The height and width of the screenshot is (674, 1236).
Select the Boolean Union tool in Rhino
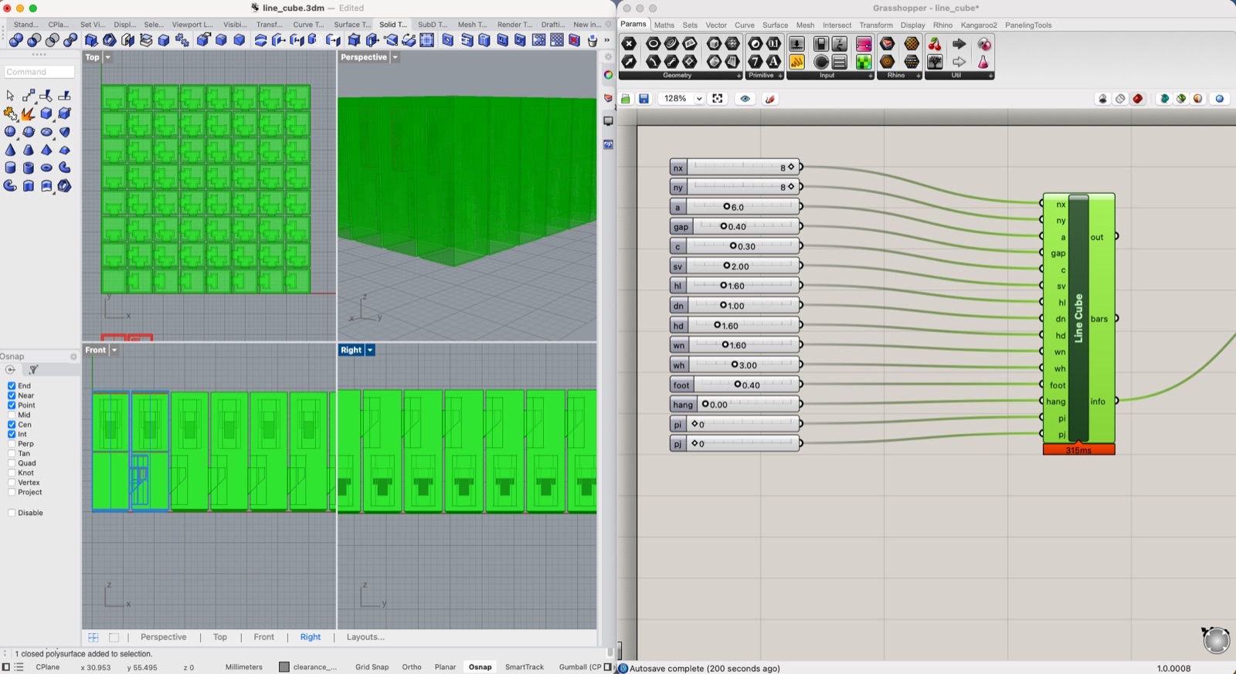tap(16, 40)
